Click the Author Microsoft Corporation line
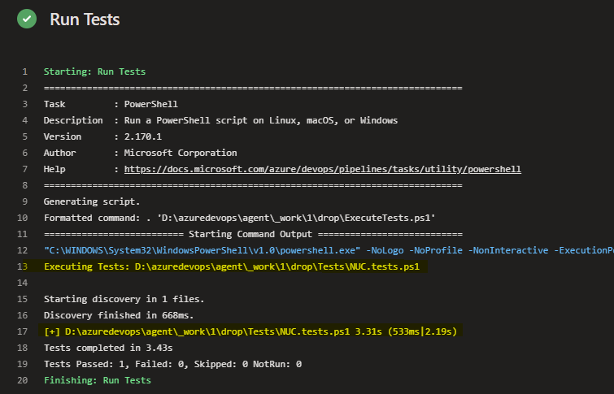Screen dimensions: 614x394 [140, 153]
